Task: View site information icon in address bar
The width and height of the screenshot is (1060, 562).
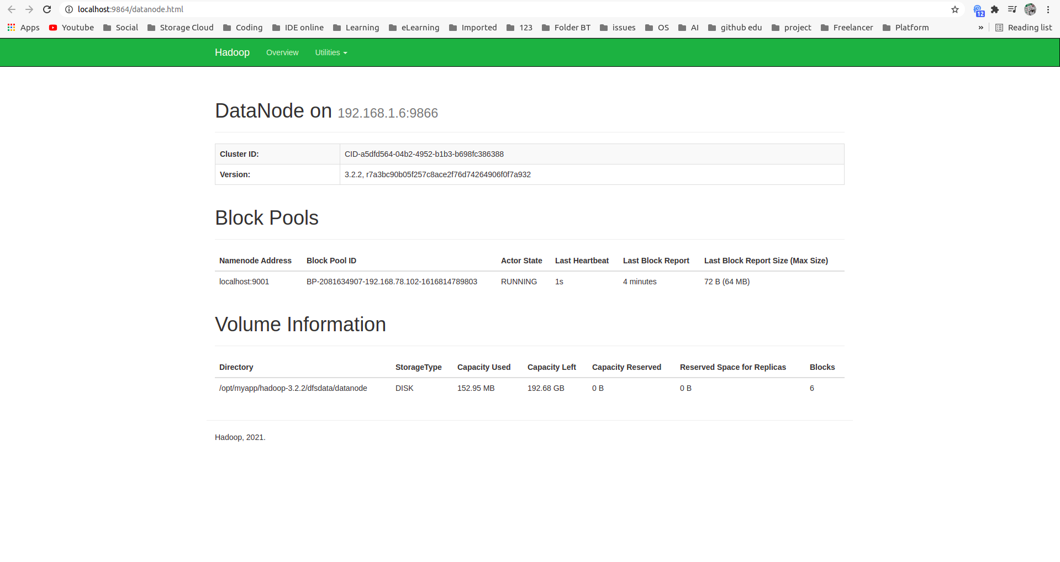Action: pos(69,9)
